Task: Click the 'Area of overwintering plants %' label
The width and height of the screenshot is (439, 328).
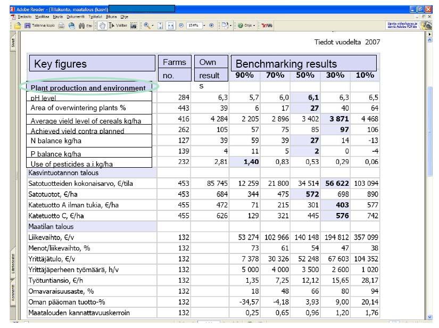Action: (78, 108)
